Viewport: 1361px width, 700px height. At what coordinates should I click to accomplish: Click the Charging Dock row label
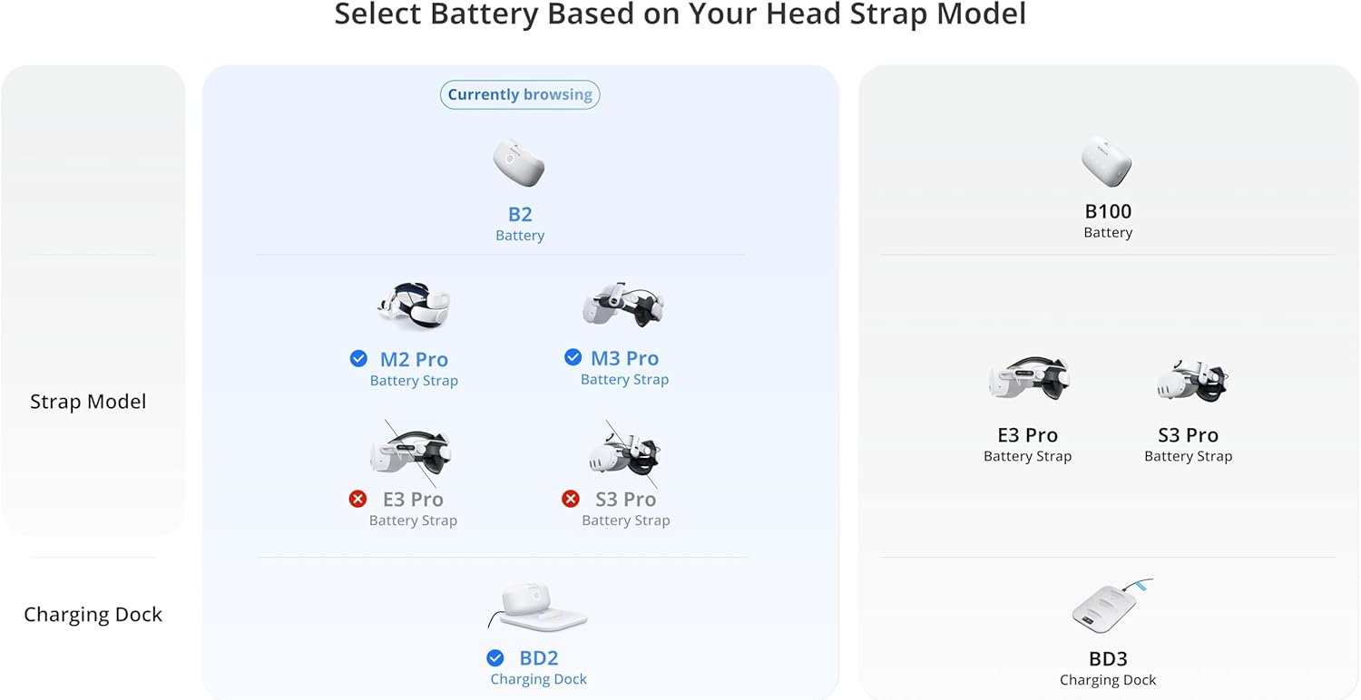tap(93, 614)
